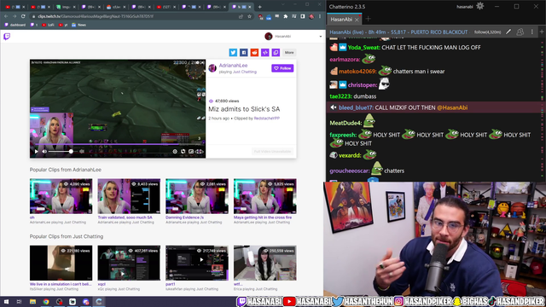Open the viewer list icon in Chatterino
The height and width of the screenshot is (307, 546).
point(520,32)
